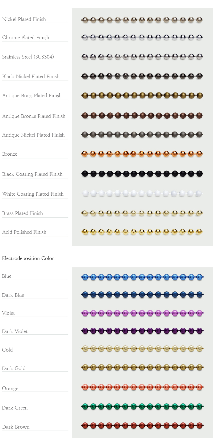Pick the Violet ball chain sample
The image size is (213, 446).
(x=142, y=313)
